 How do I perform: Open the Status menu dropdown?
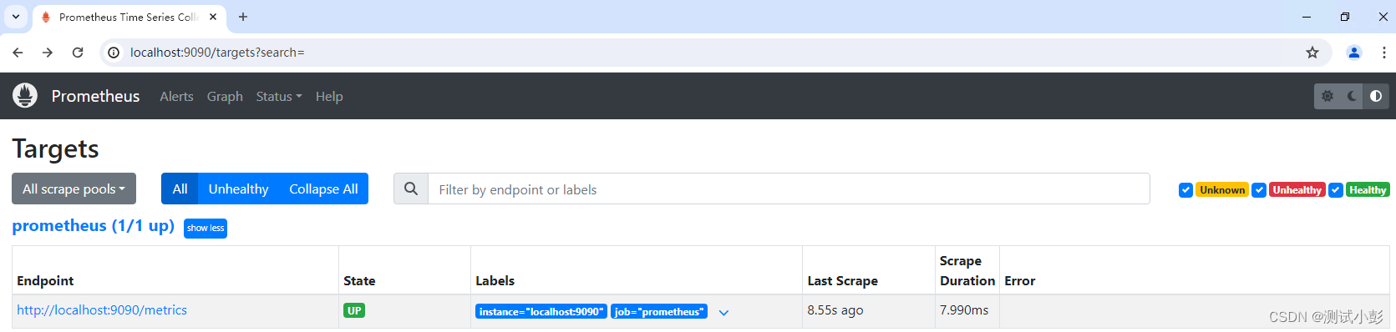pyautogui.click(x=279, y=96)
